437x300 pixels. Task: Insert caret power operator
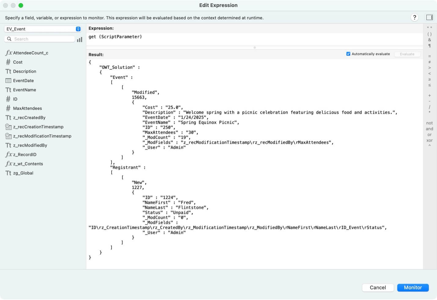[x=429, y=146]
